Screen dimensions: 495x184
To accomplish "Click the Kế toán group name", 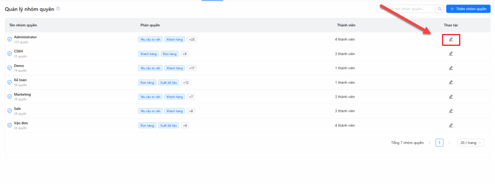I will click(20, 80).
